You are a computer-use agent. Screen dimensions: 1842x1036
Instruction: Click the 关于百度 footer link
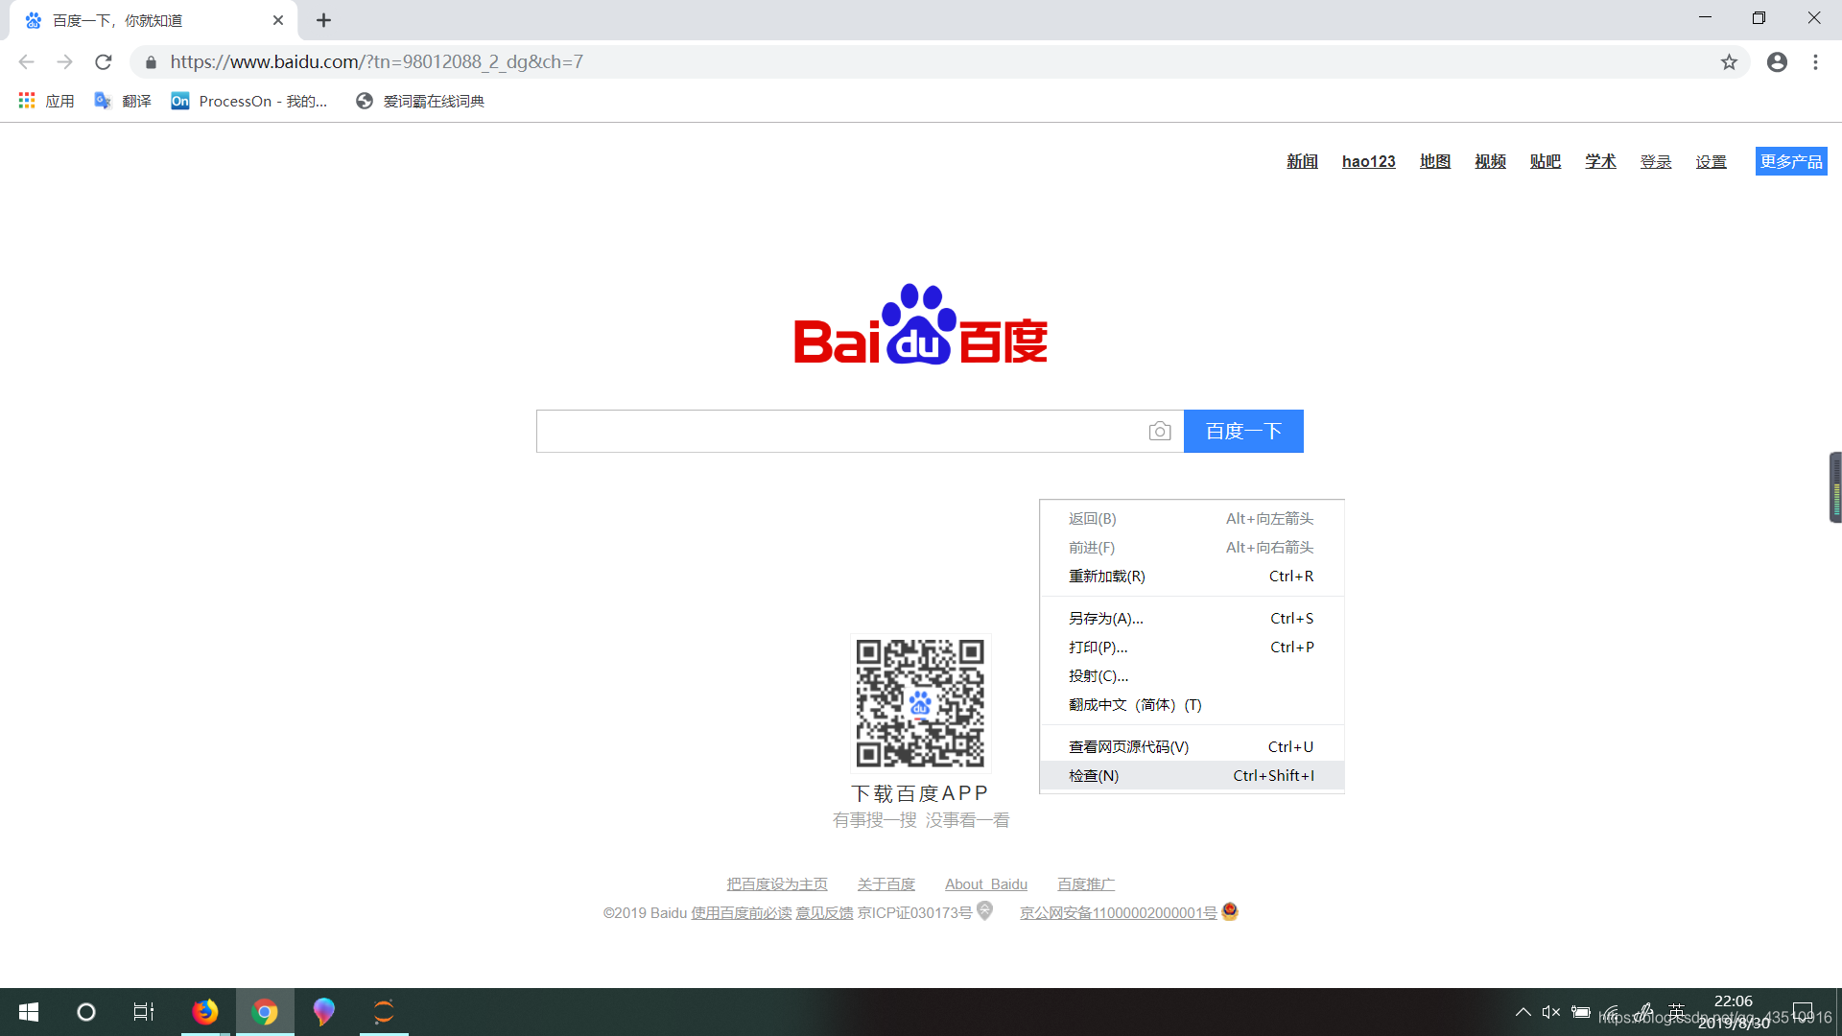tap(886, 884)
